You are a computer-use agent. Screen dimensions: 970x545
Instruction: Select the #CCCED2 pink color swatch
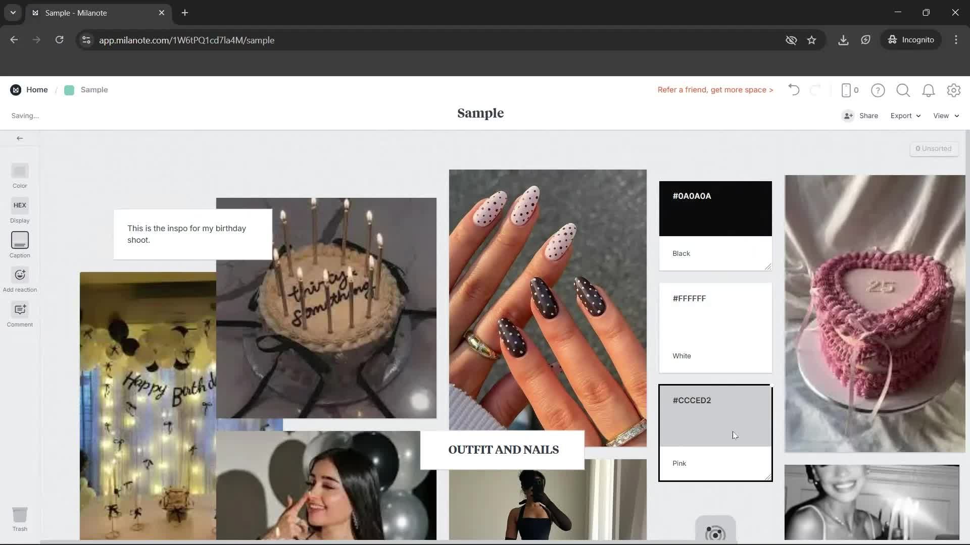coord(714,415)
